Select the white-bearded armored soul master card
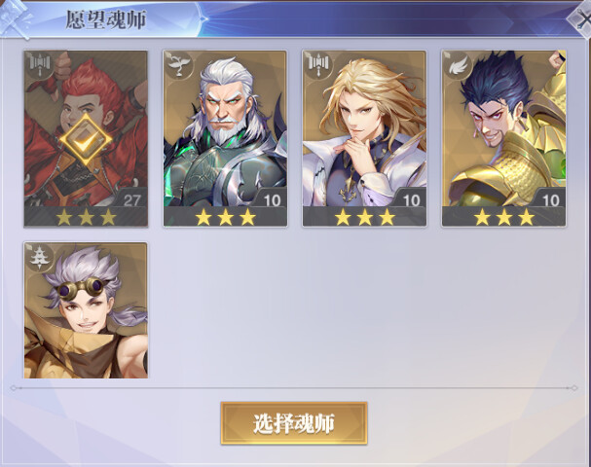The height and width of the screenshot is (467, 591). pyautogui.click(x=225, y=138)
